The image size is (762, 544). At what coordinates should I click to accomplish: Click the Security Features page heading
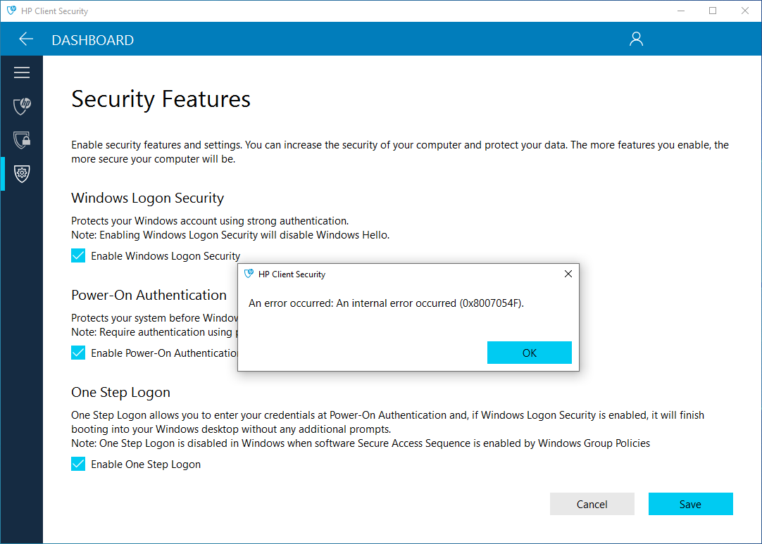(x=160, y=99)
